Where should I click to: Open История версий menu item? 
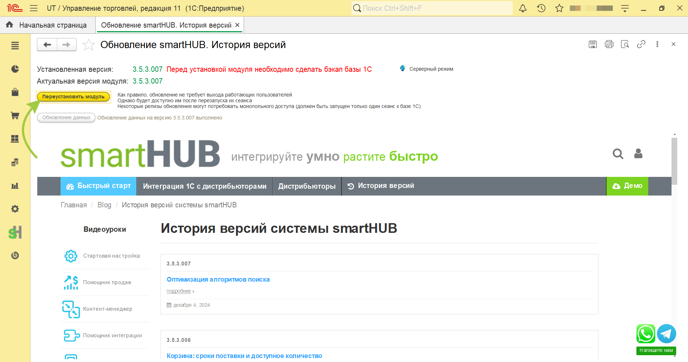click(x=381, y=186)
